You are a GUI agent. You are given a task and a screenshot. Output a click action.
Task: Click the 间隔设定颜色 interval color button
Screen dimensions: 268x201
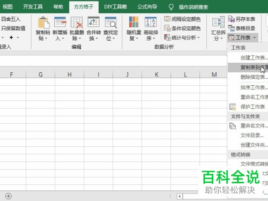tap(182, 19)
